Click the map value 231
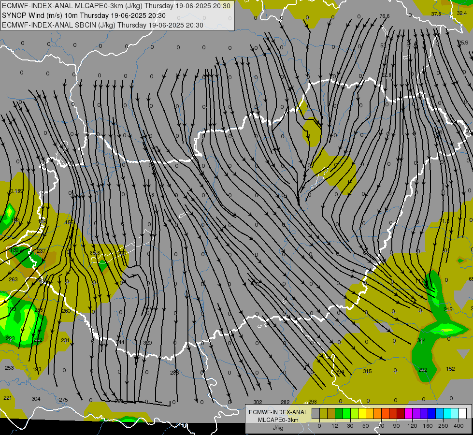 pos(65,340)
